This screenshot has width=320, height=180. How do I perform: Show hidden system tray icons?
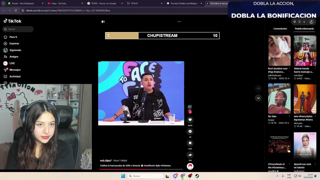point(277,176)
